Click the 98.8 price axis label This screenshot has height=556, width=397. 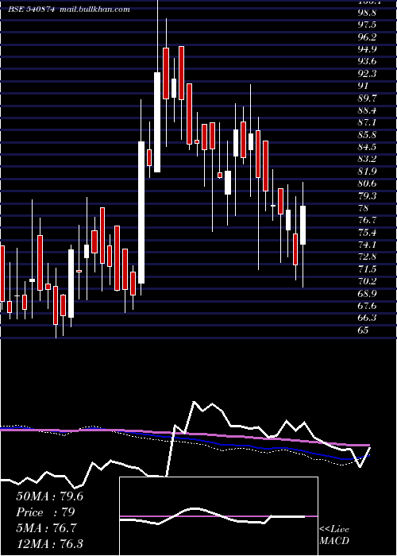coord(367,13)
